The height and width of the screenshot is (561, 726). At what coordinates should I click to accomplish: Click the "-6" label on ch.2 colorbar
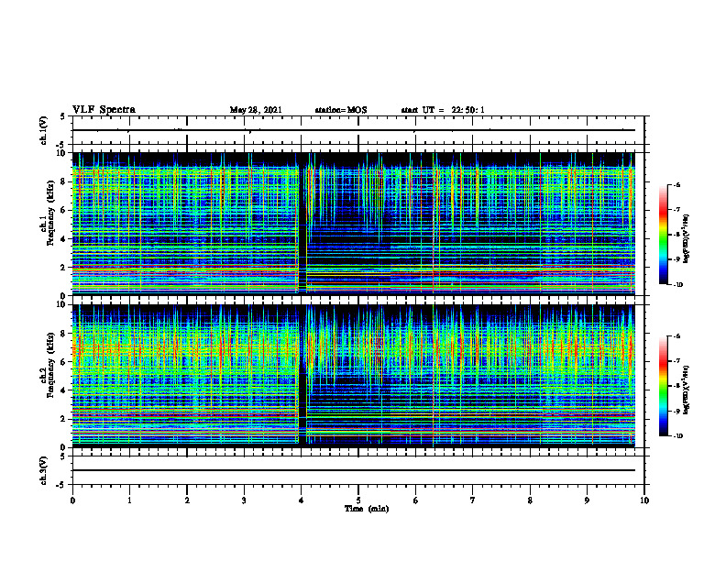pyautogui.click(x=676, y=336)
